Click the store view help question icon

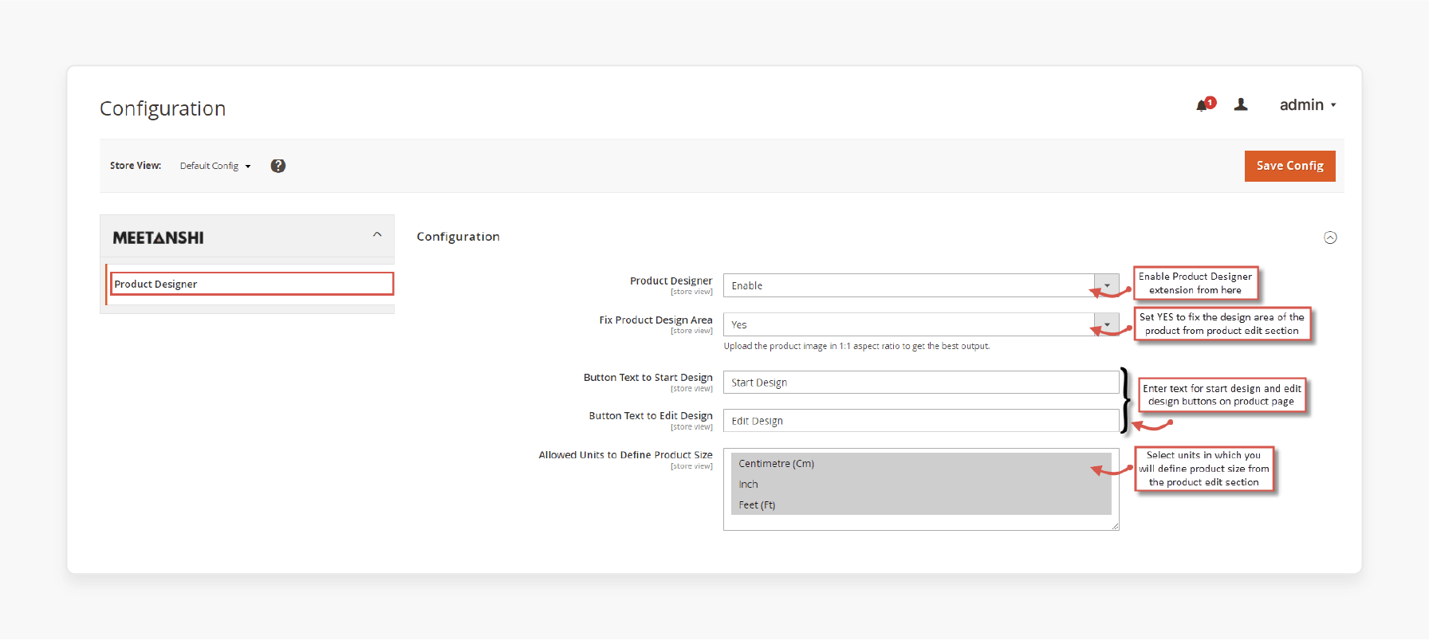pos(278,166)
